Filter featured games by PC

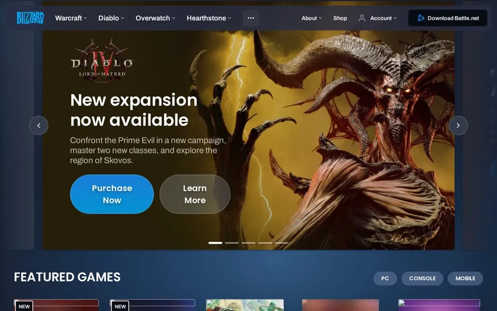[x=385, y=278]
